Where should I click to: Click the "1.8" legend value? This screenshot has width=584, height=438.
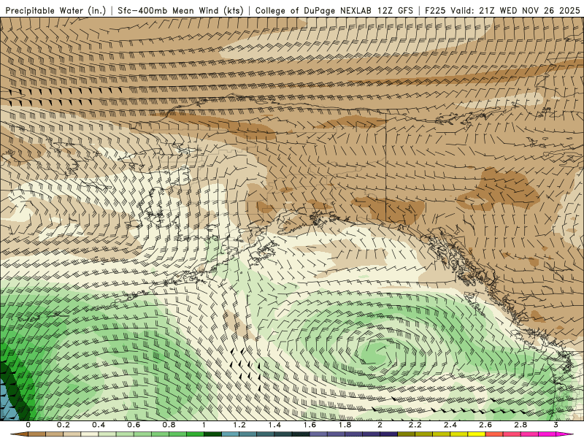(x=345, y=425)
